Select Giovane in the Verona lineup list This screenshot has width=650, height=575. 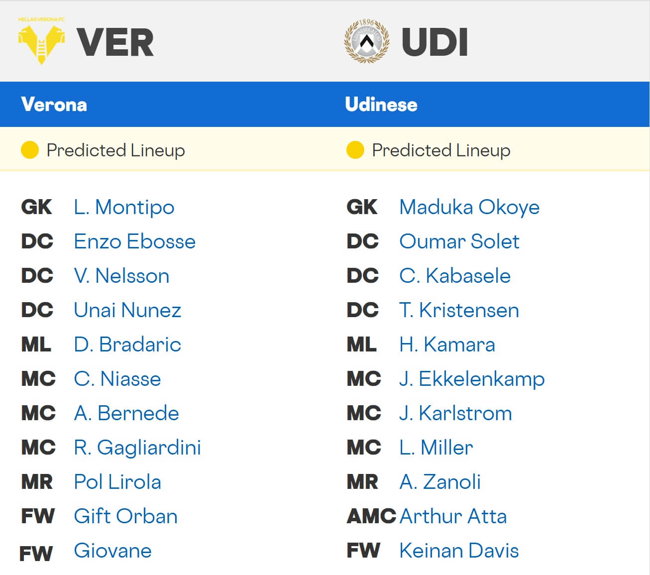pos(112,551)
